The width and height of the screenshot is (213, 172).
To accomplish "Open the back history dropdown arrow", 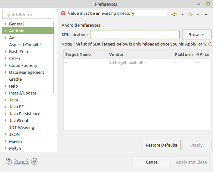I will click(183, 14).
